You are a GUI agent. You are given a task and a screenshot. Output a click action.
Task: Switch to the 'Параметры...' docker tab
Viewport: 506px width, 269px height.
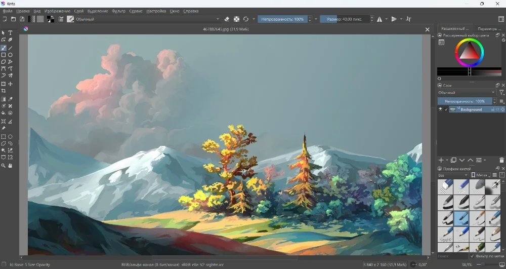[489, 29]
